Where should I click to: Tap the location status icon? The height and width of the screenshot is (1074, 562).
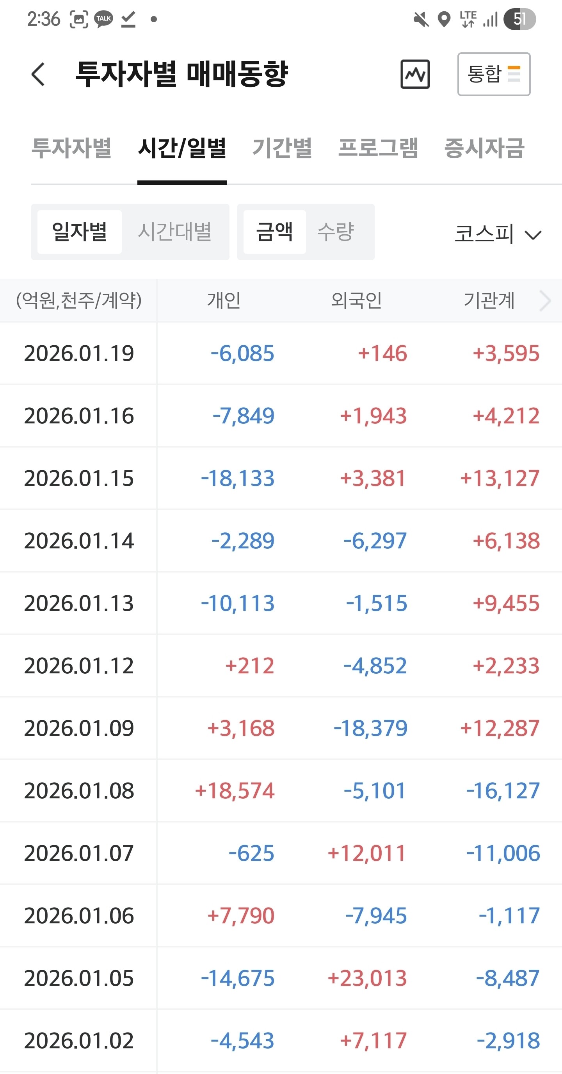pyautogui.click(x=444, y=19)
